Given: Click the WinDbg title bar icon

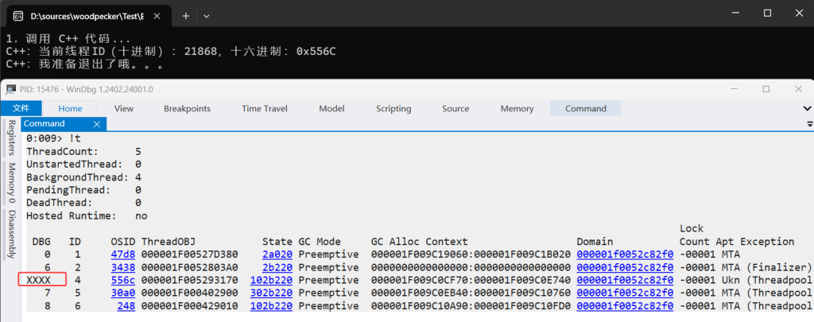Looking at the screenshot, I should click(10, 89).
